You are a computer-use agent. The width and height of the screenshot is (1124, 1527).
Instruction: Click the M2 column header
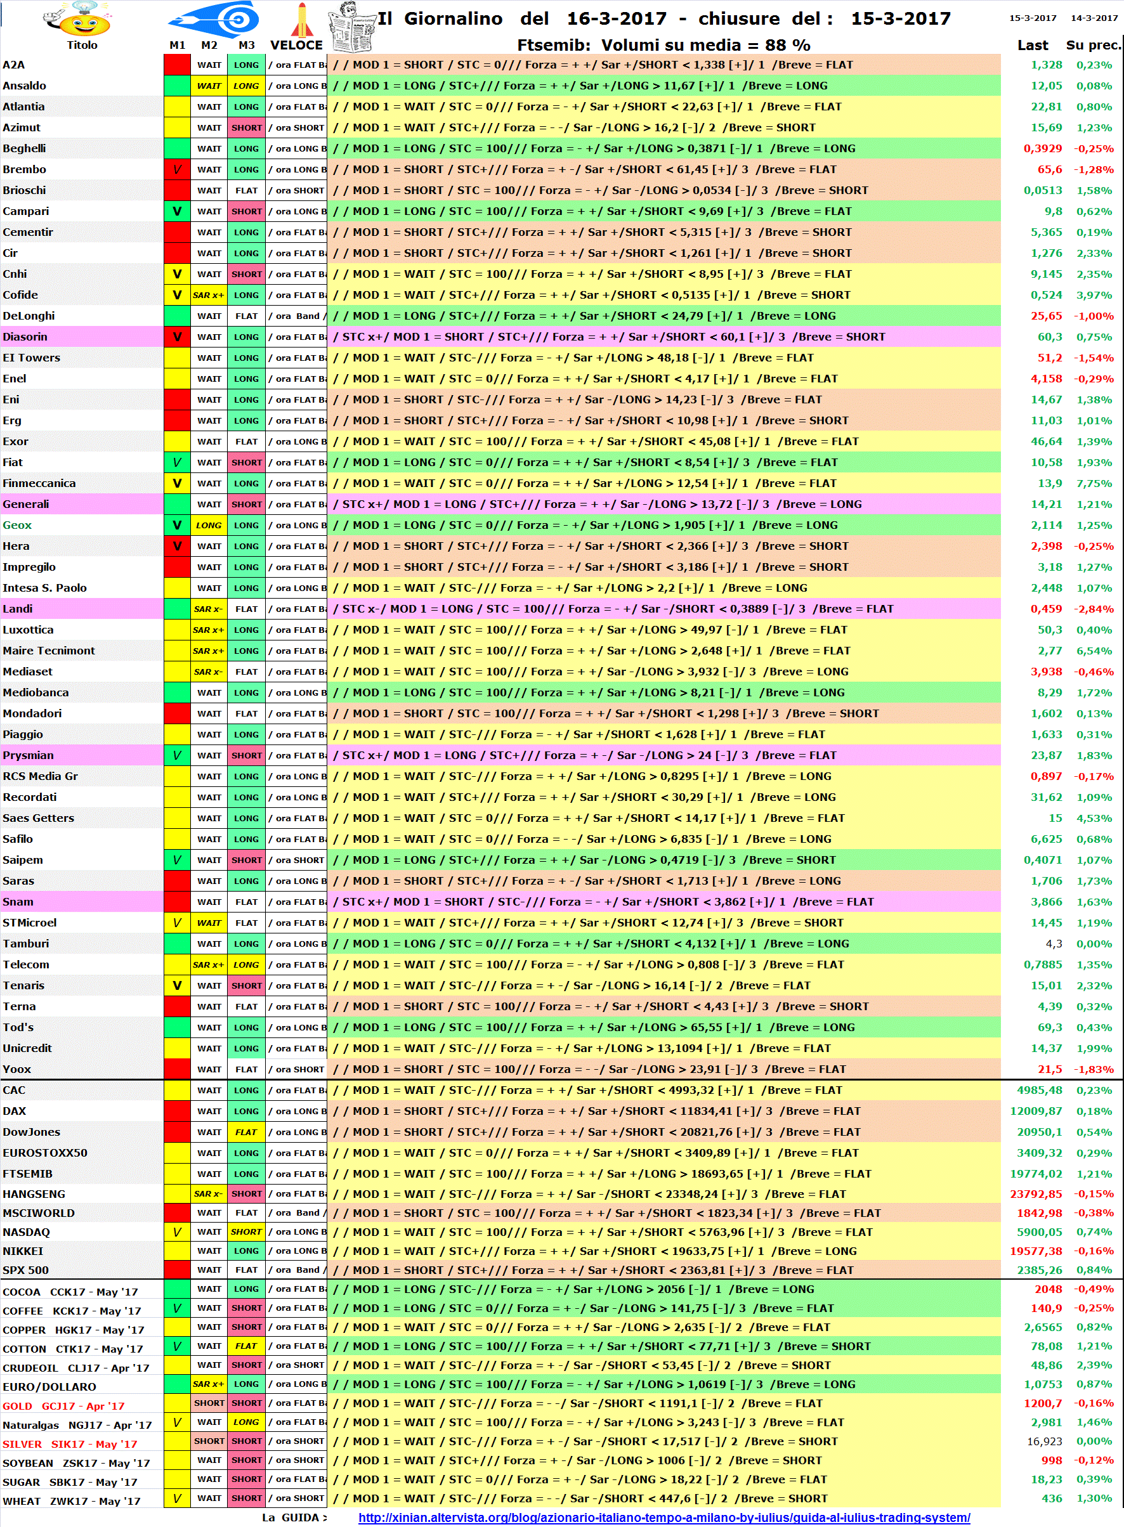click(x=209, y=45)
